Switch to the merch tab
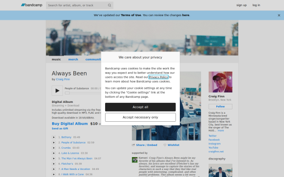Viewport: 284px width, 177px height. coord(73,59)
